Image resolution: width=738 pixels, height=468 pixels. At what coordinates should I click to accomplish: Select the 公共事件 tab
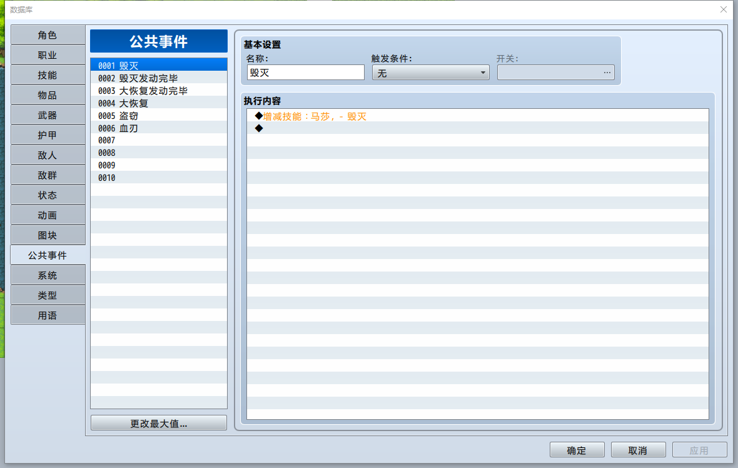coord(48,255)
